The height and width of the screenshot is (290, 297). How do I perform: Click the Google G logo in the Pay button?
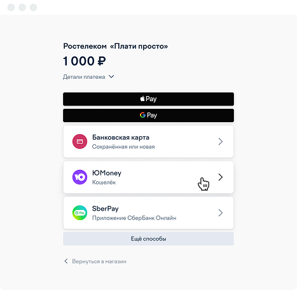[142, 115]
